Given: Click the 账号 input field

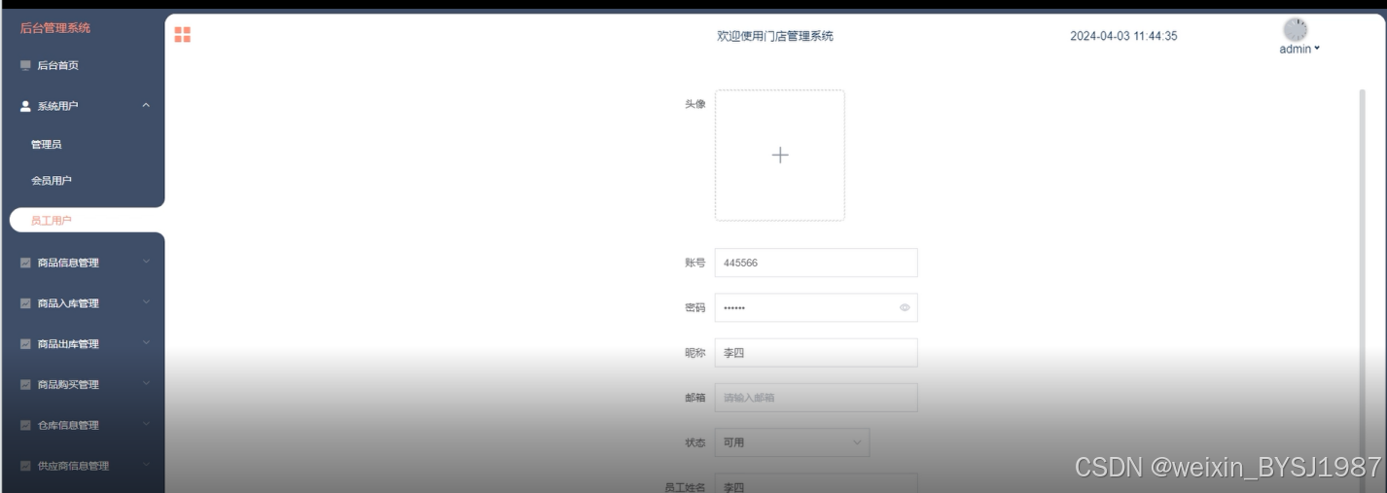Looking at the screenshot, I should click(x=816, y=263).
